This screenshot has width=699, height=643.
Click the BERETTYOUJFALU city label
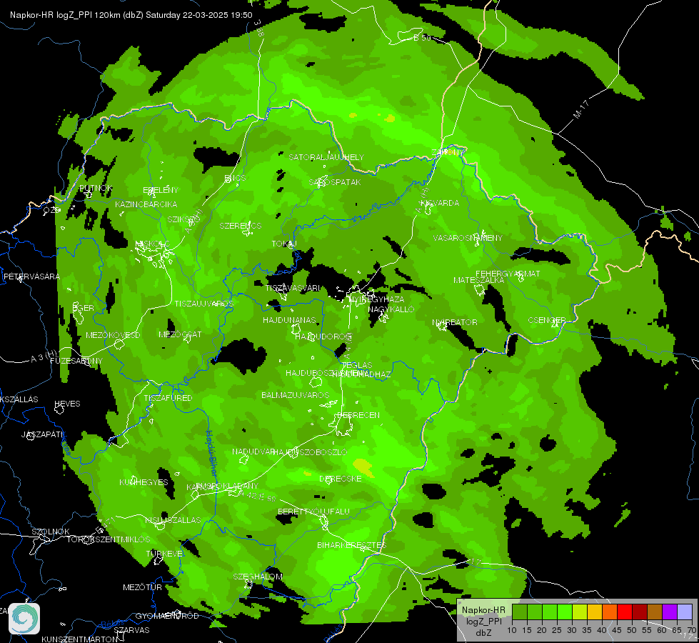(x=313, y=512)
